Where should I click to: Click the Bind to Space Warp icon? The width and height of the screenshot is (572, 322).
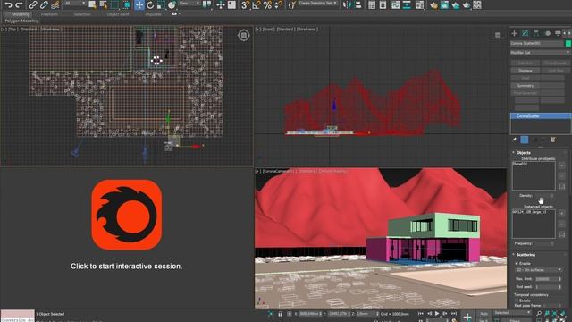(x=55, y=4)
